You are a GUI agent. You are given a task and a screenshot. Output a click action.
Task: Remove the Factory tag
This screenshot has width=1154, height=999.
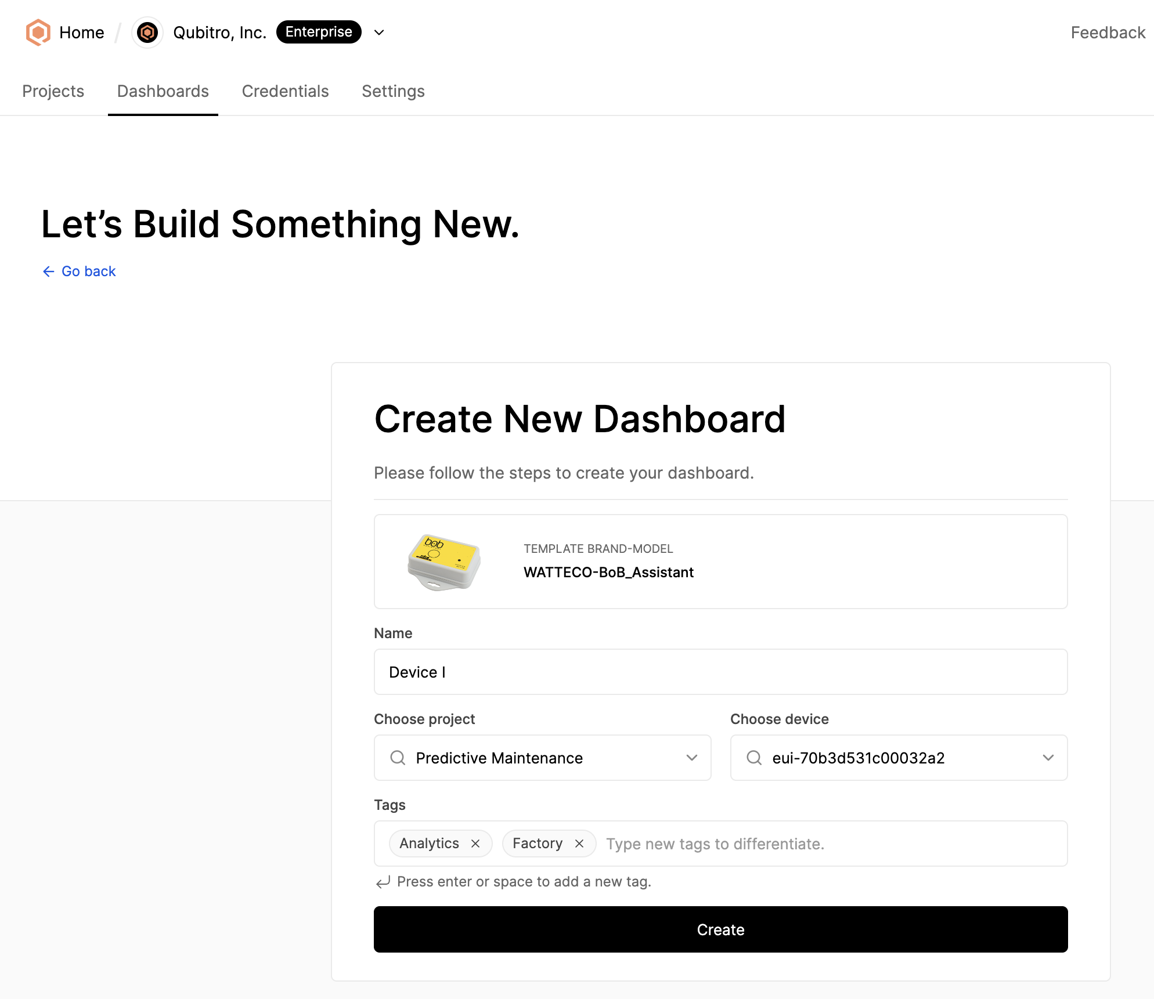coord(579,844)
